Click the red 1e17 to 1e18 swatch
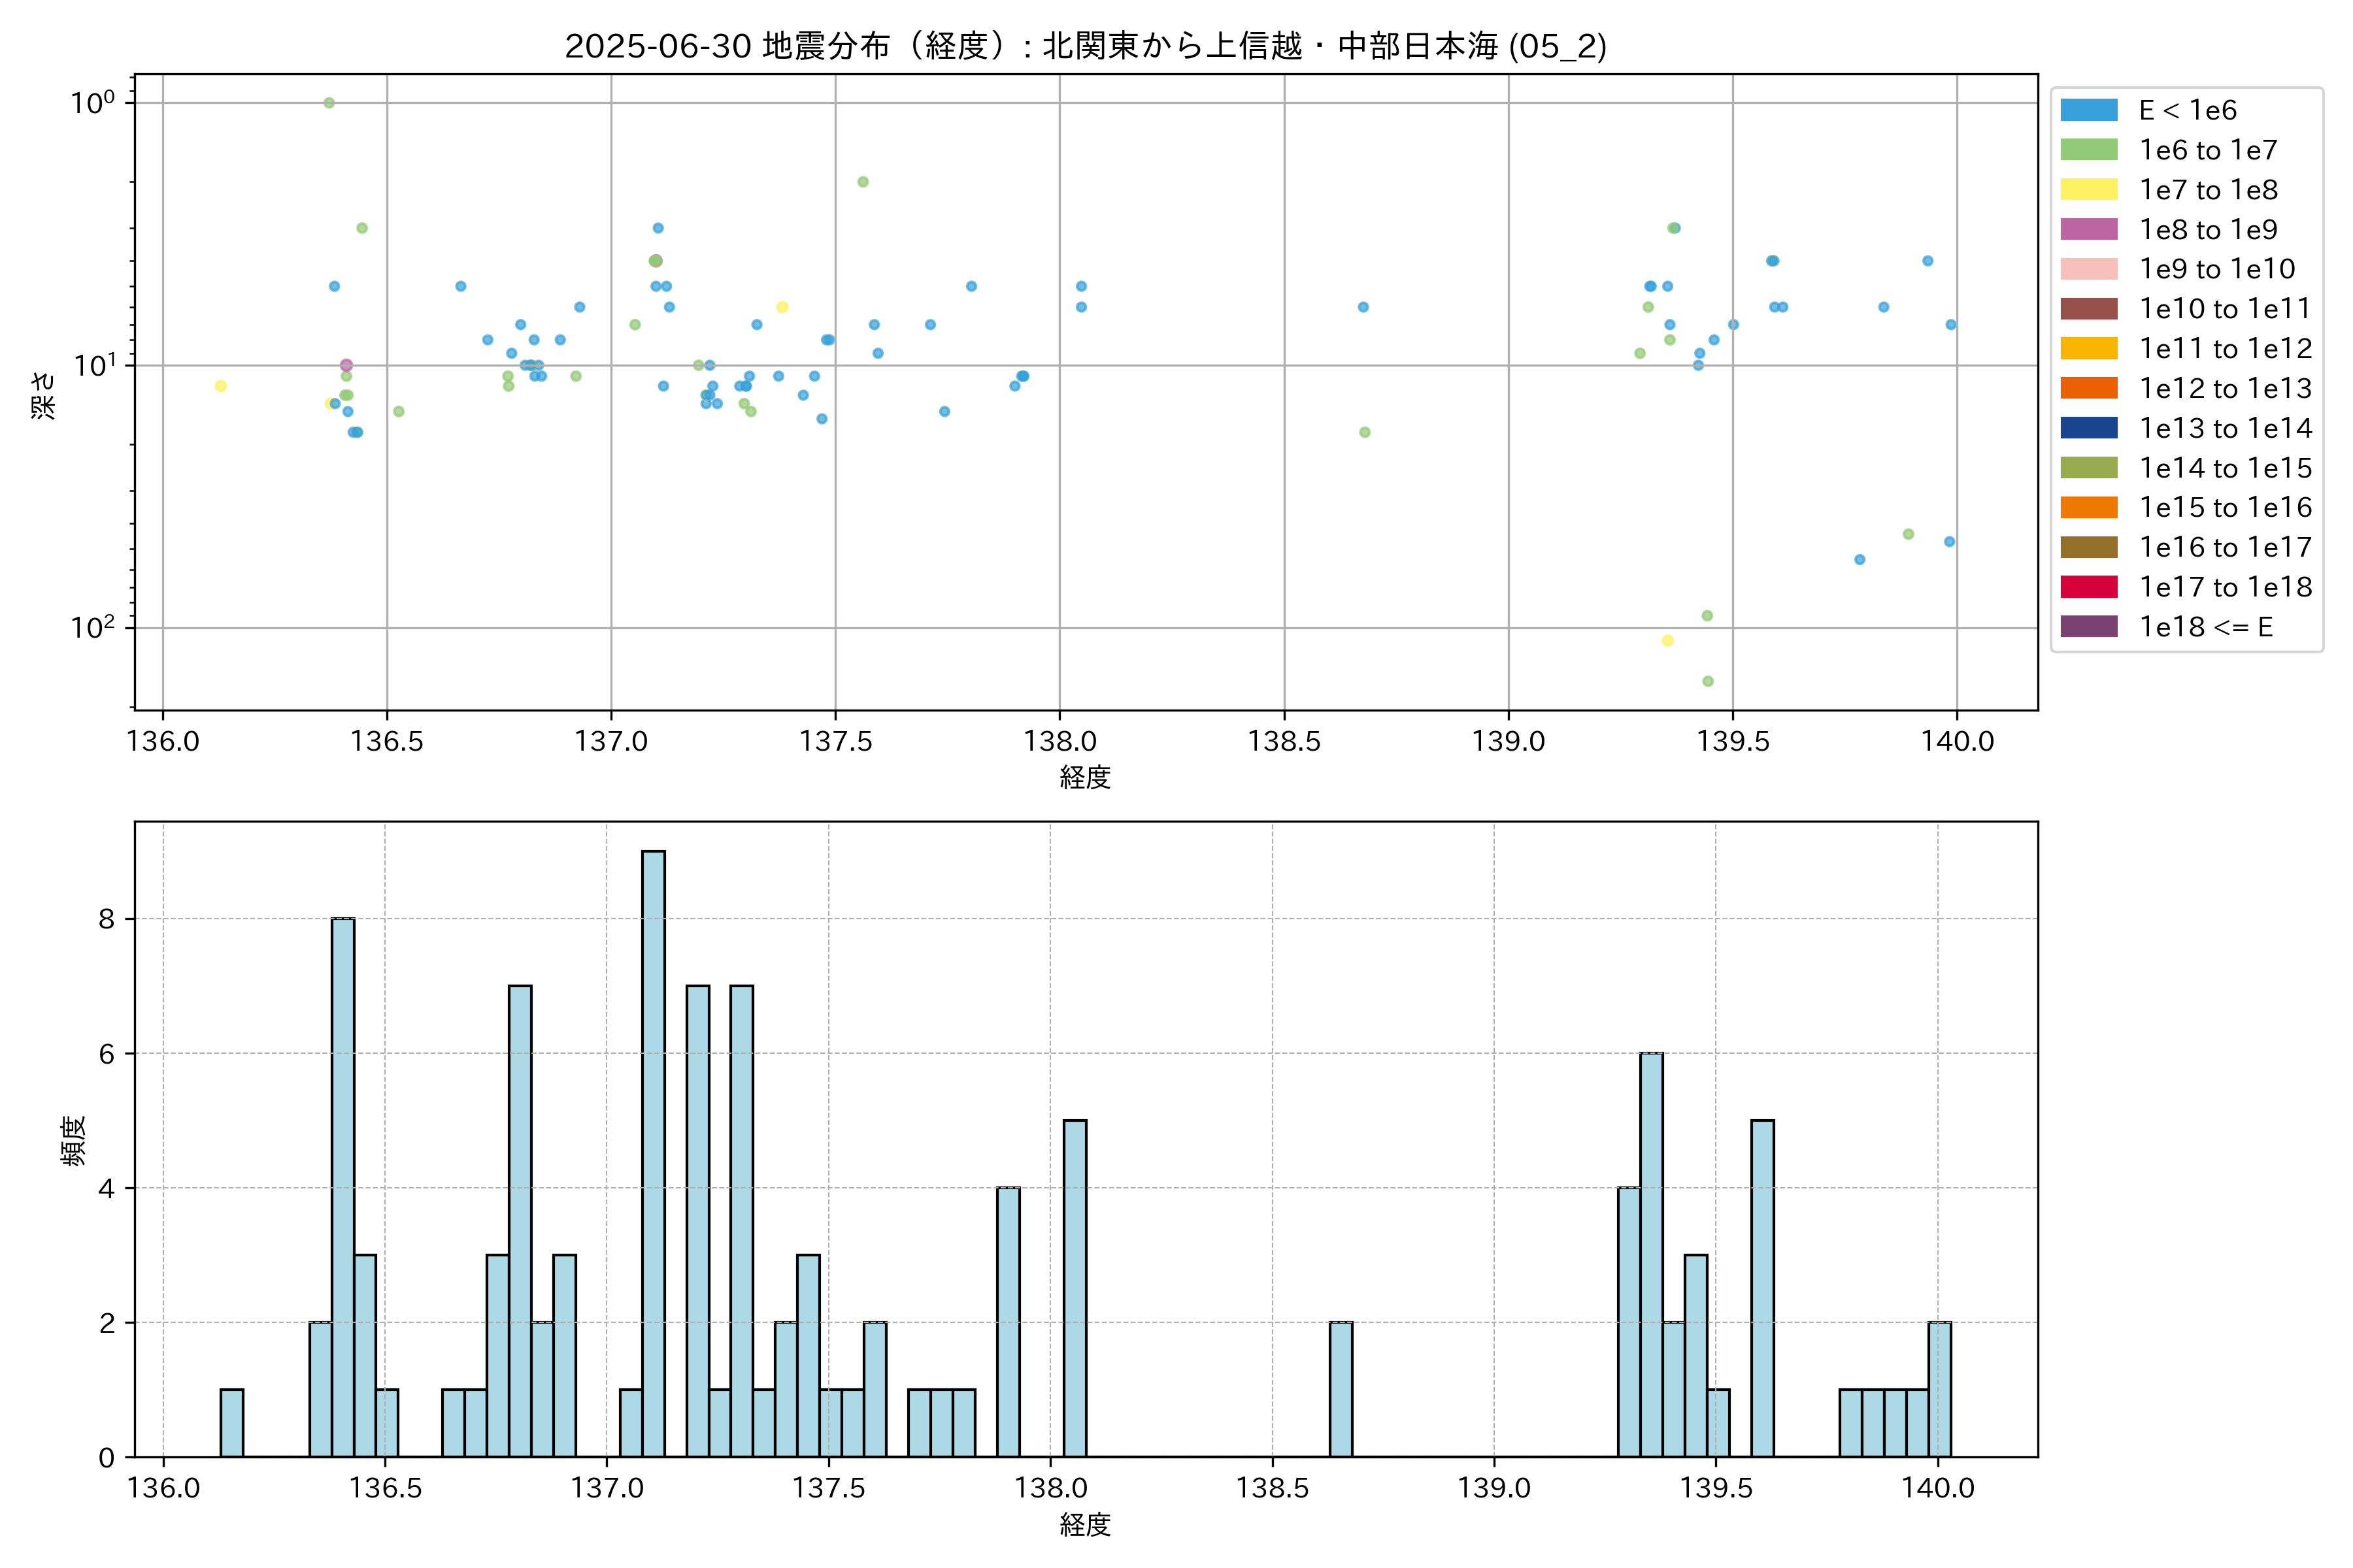This screenshot has height=1568, width=2353. pos(2088,587)
